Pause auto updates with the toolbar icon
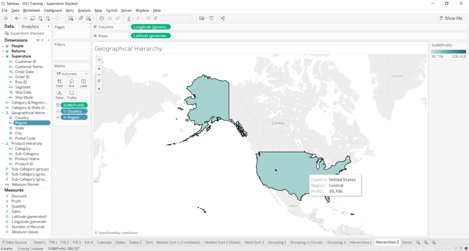 [x=48, y=18]
